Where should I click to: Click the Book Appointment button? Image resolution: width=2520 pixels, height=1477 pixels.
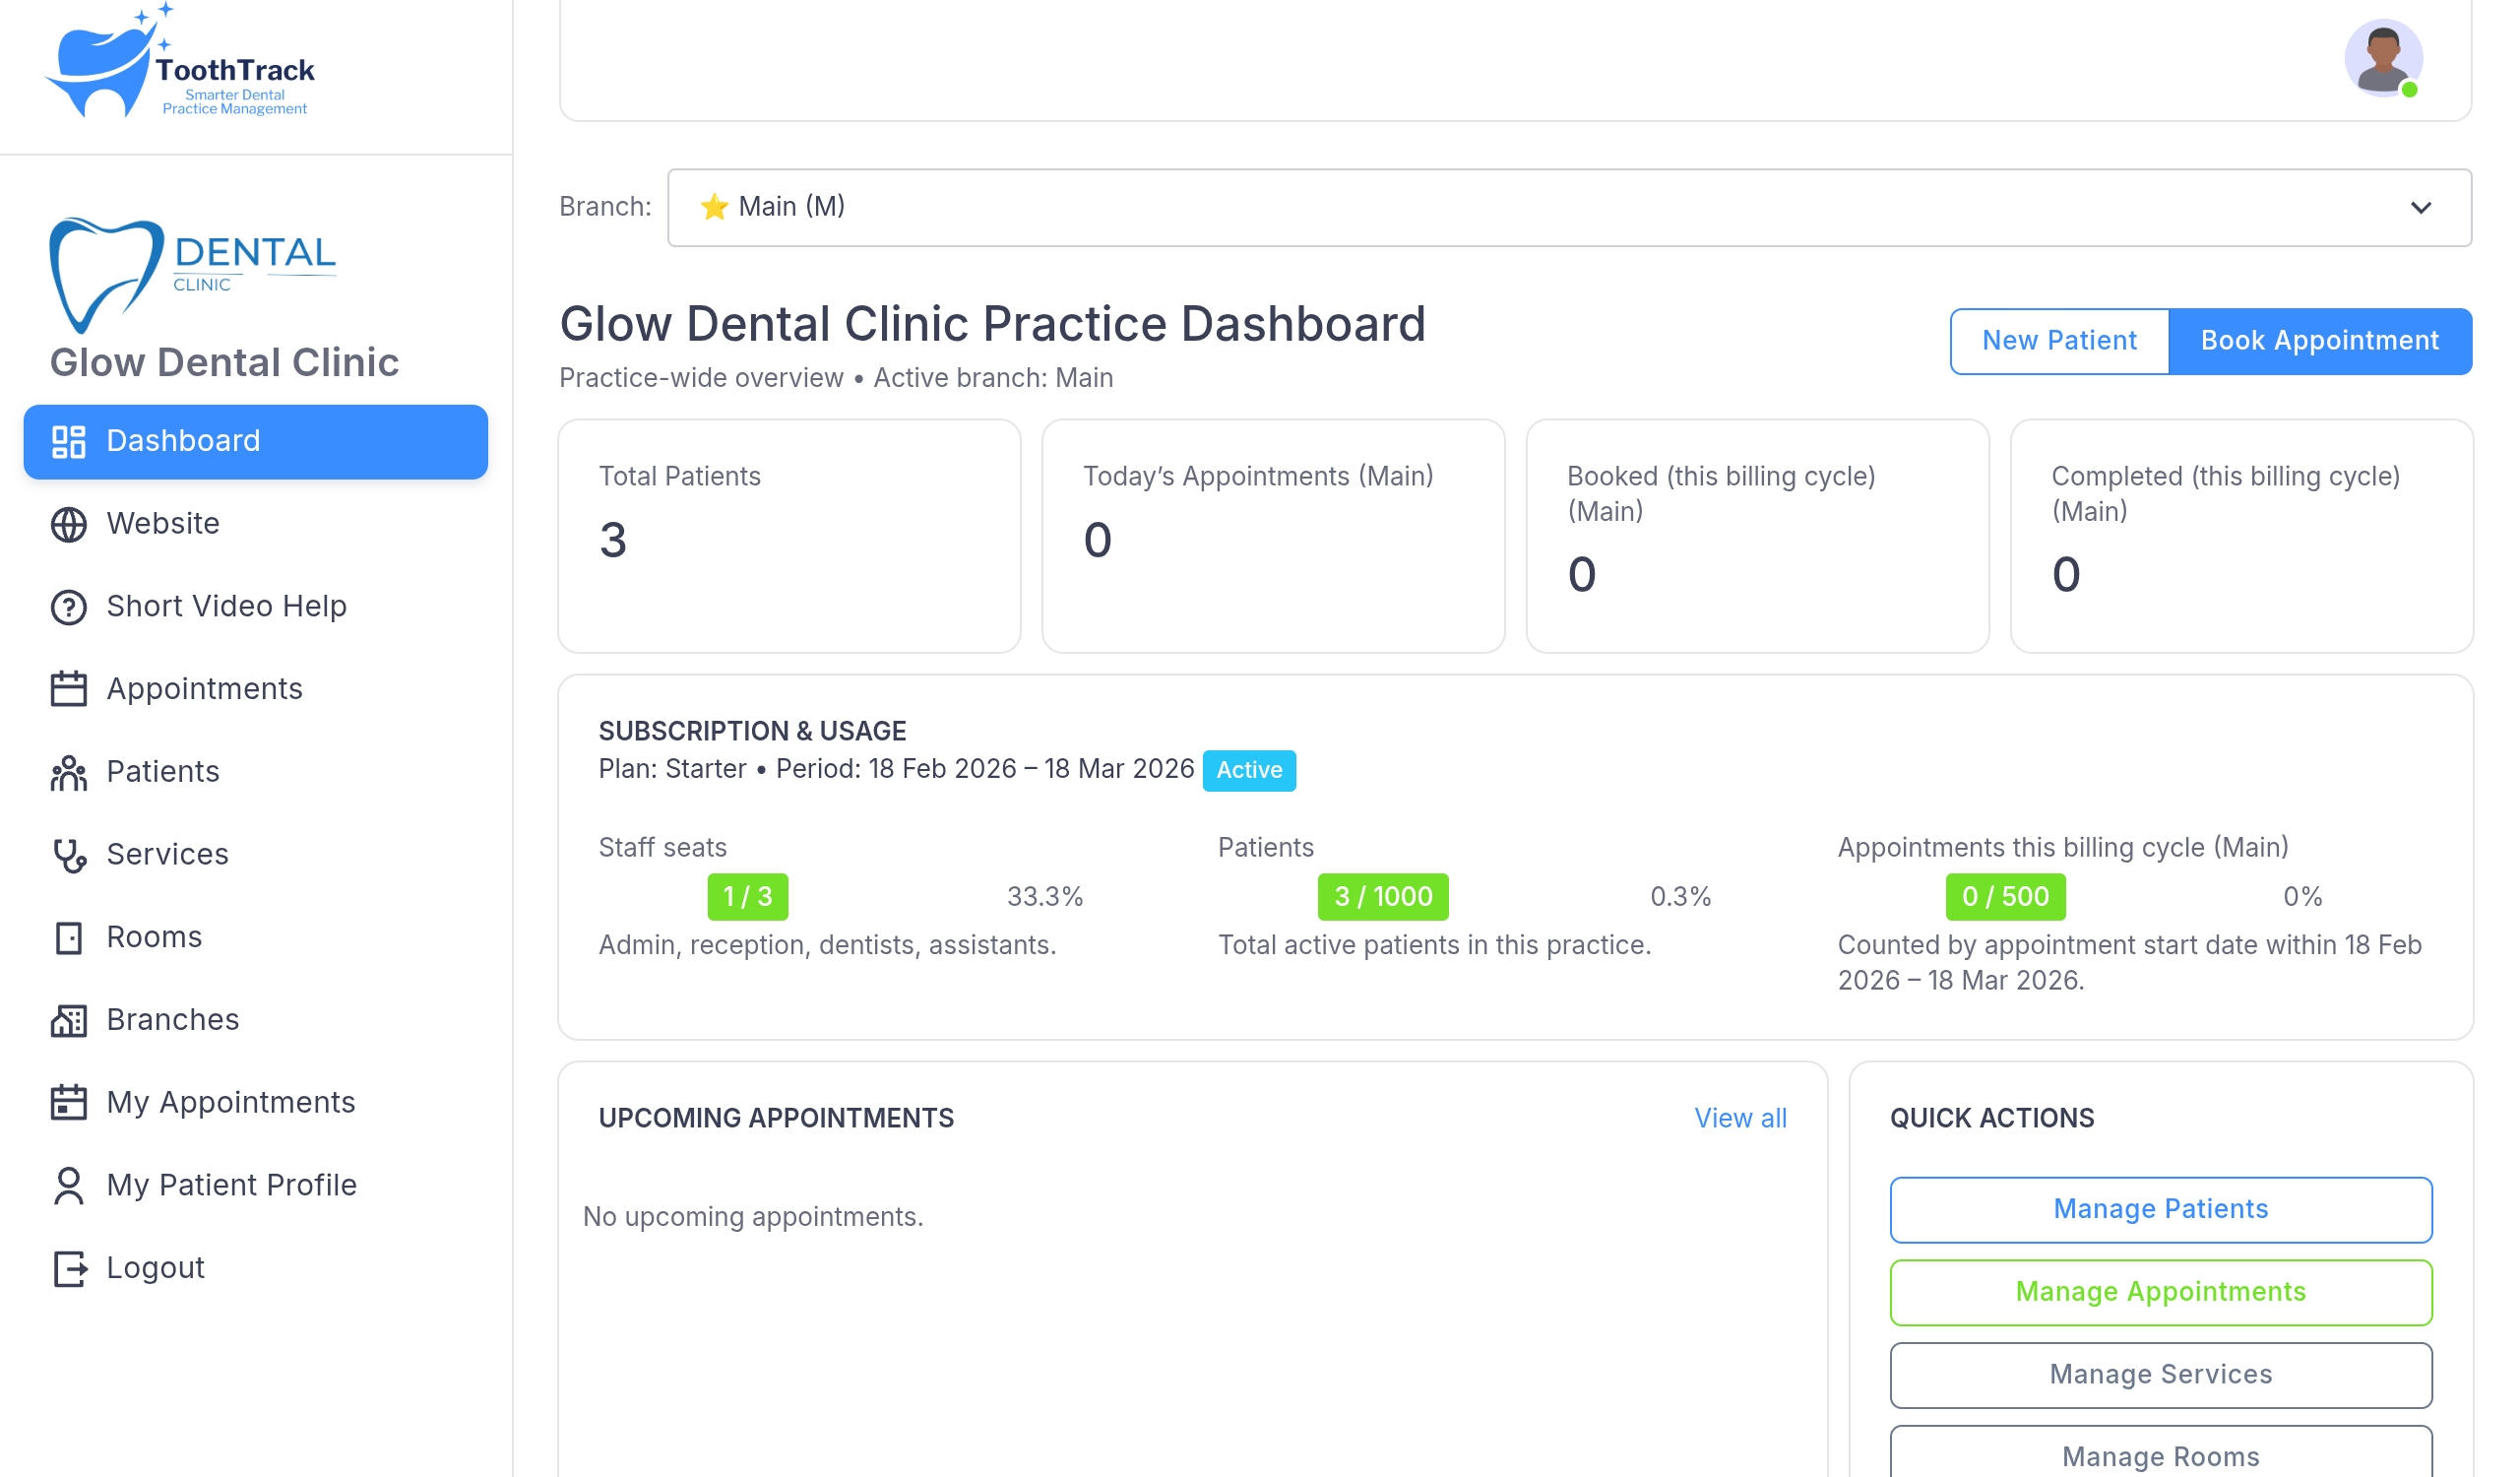[x=2318, y=341]
